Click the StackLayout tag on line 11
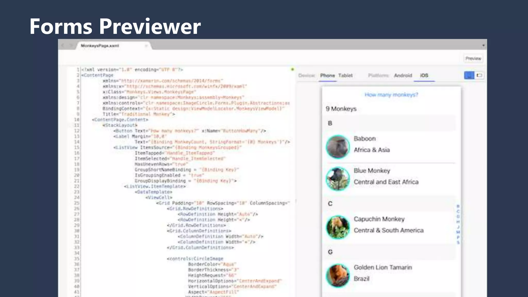 [120, 125]
